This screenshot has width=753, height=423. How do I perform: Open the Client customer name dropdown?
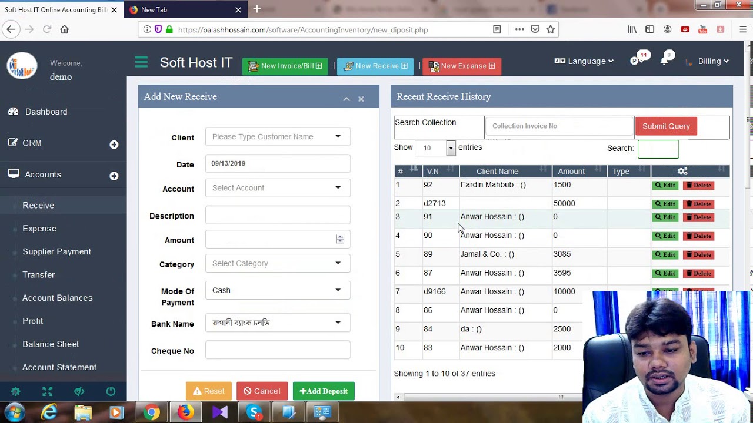click(278, 137)
